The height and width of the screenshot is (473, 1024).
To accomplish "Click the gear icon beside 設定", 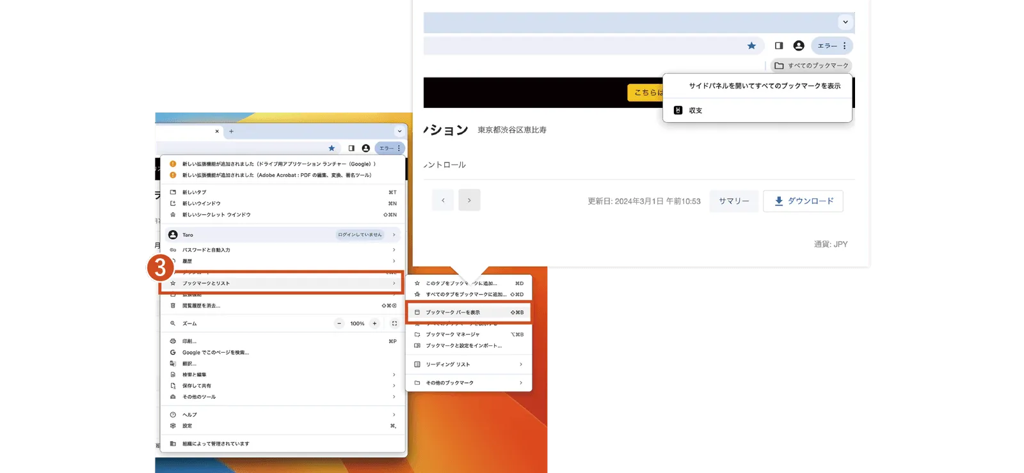I will pos(173,426).
